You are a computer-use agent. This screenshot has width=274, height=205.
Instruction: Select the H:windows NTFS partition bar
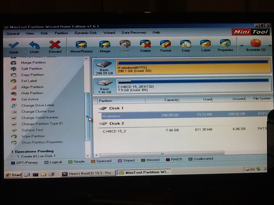(x=193, y=66)
